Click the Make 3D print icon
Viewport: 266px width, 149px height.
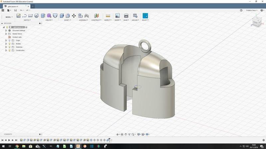(x=126, y=16)
